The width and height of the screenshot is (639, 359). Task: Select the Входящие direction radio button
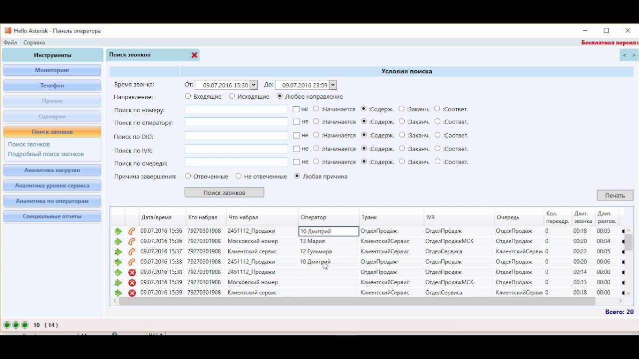[x=188, y=96]
